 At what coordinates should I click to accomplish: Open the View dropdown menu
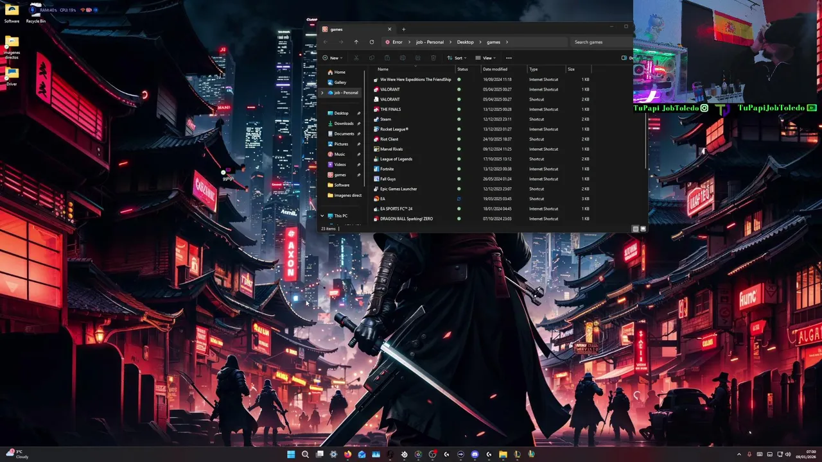tap(486, 58)
